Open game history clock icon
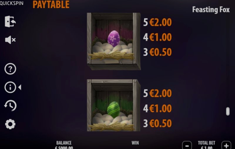235x149 pixels. tap(10, 106)
